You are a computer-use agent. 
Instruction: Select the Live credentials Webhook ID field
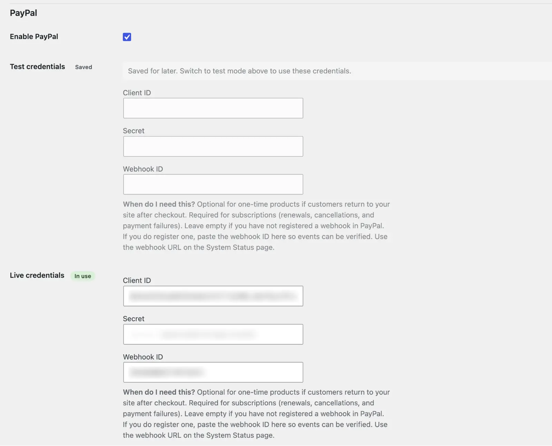[x=213, y=372]
